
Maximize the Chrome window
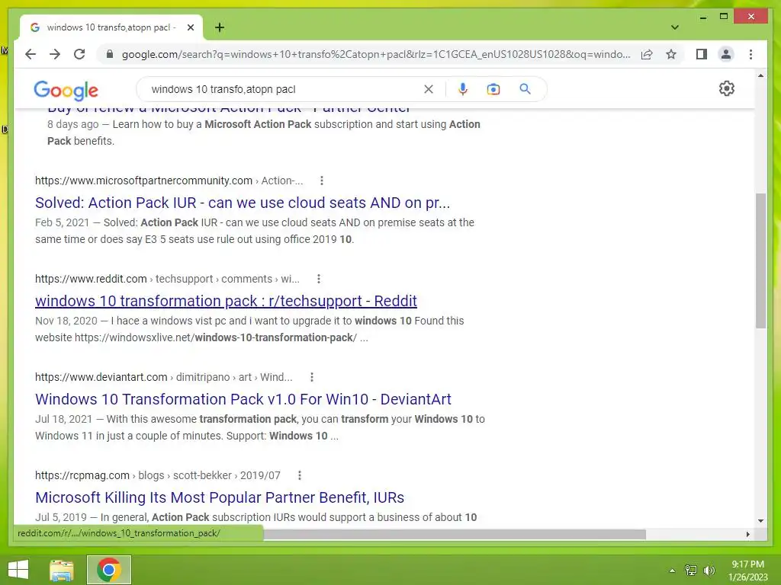point(724,17)
